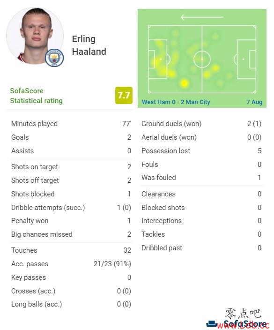The width and height of the screenshot is (274, 330).
Task: Click Erling Haaland's player portrait
Action: [x=35, y=36]
